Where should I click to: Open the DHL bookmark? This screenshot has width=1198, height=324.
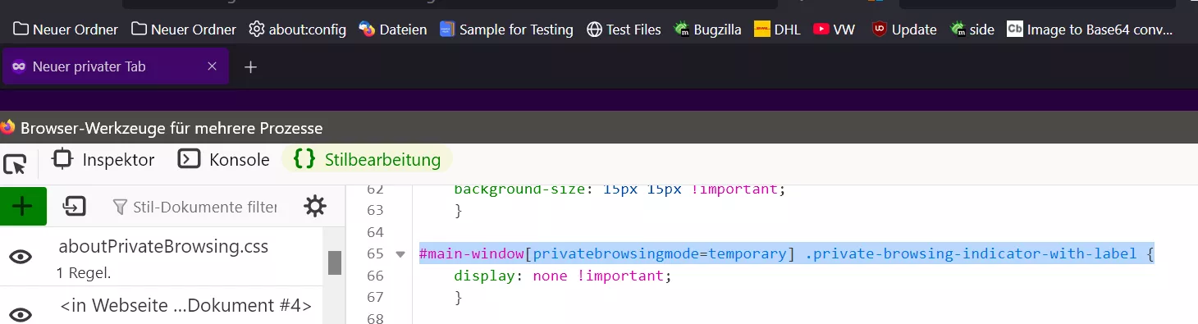777,30
